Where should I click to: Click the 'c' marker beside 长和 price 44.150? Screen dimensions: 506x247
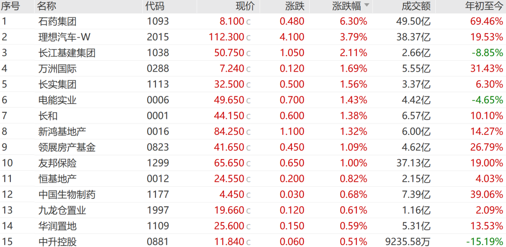click(248, 116)
